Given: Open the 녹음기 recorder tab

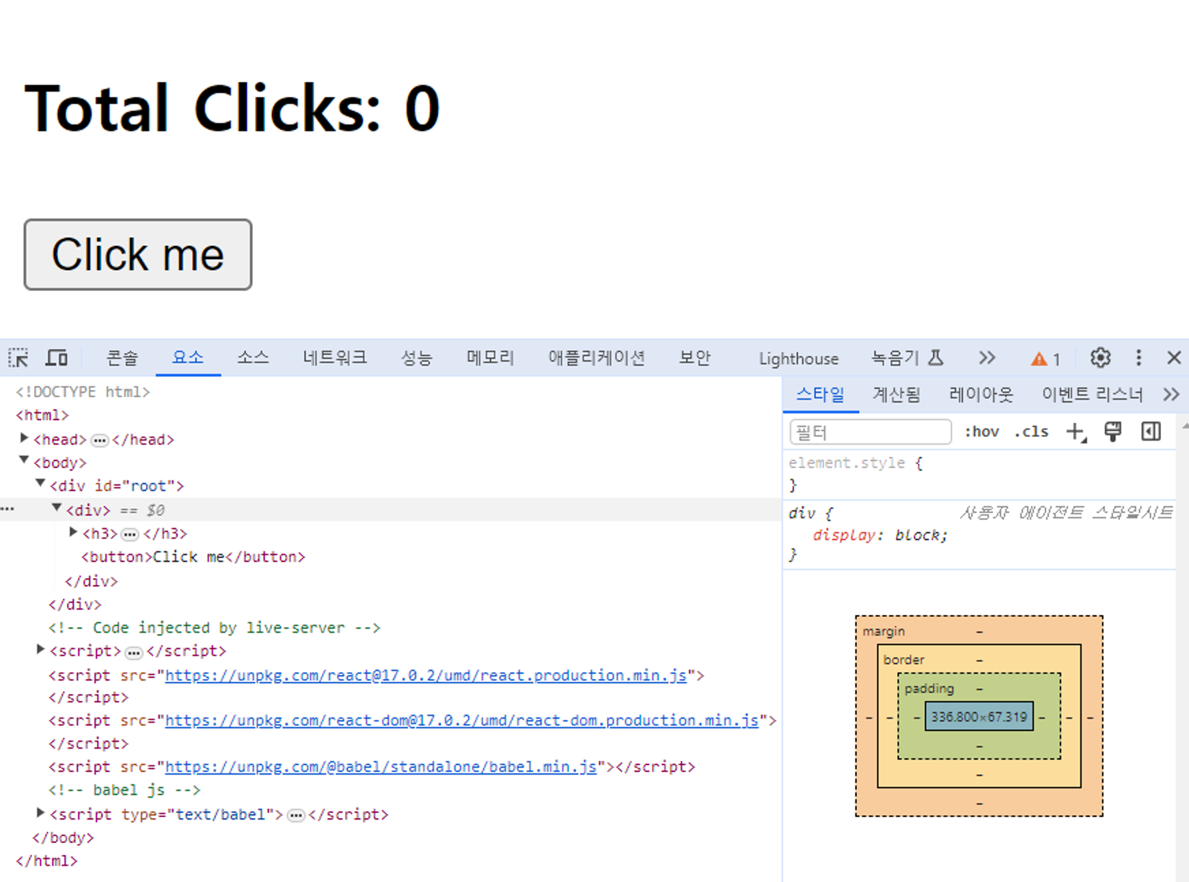Looking at the screenshot, I should pos(907,358).
